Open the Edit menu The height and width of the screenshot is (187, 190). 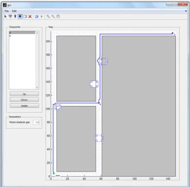pos(14,11)
